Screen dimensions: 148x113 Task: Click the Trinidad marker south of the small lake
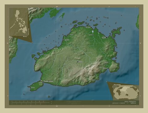pyautogui.click(x=93, y=35)
